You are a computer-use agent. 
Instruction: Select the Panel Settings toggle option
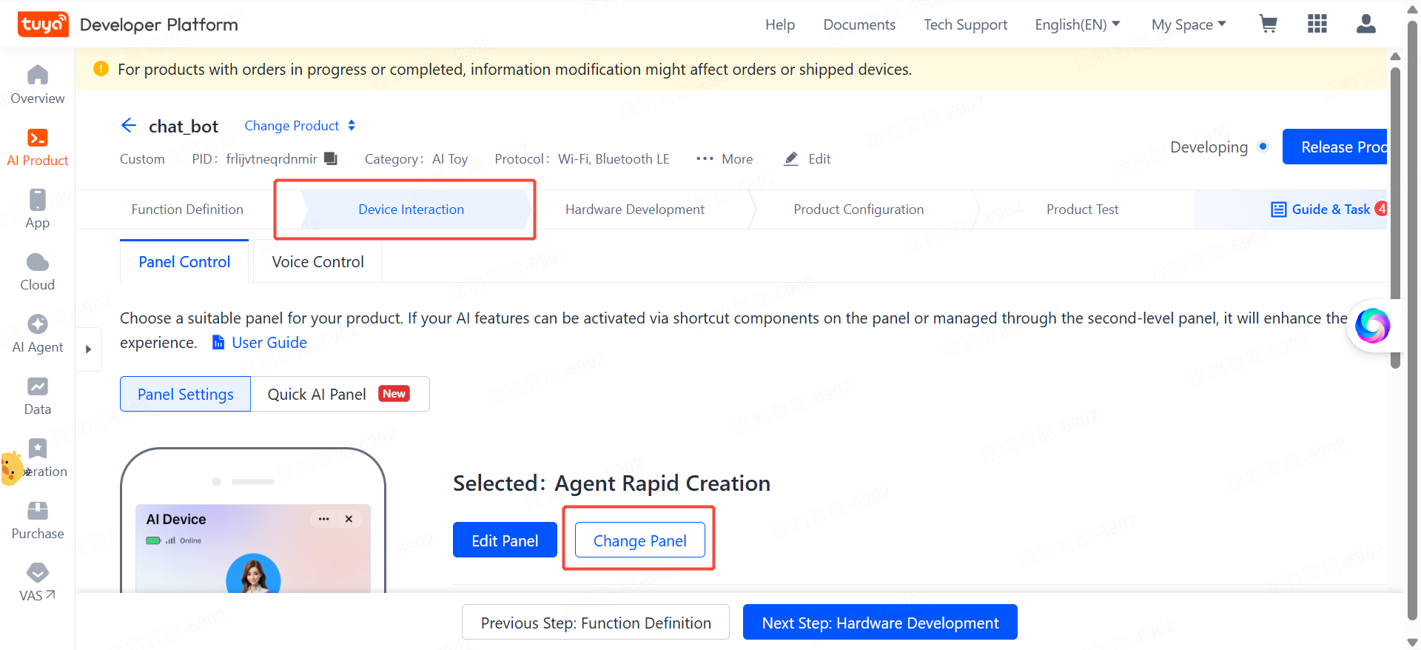click(x=185, y=394)
